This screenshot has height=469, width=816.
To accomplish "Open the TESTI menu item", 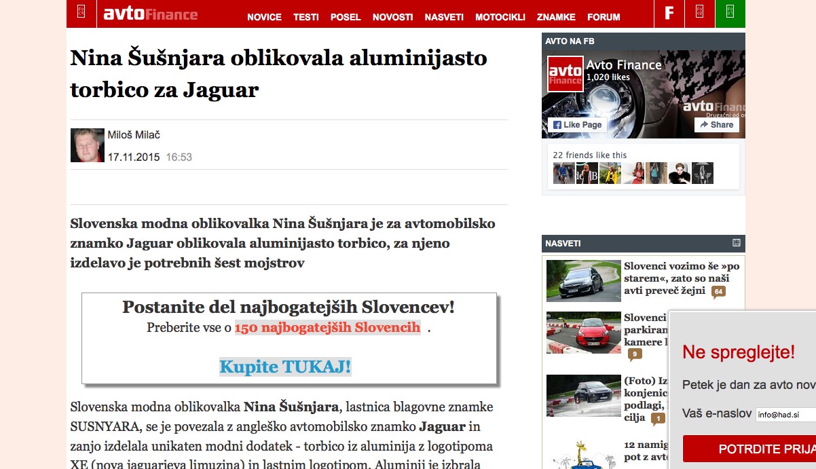I will (x=305, y=17).
